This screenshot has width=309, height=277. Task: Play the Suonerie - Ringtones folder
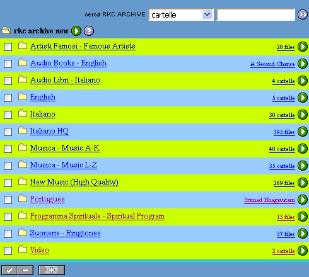coord(303,234)
